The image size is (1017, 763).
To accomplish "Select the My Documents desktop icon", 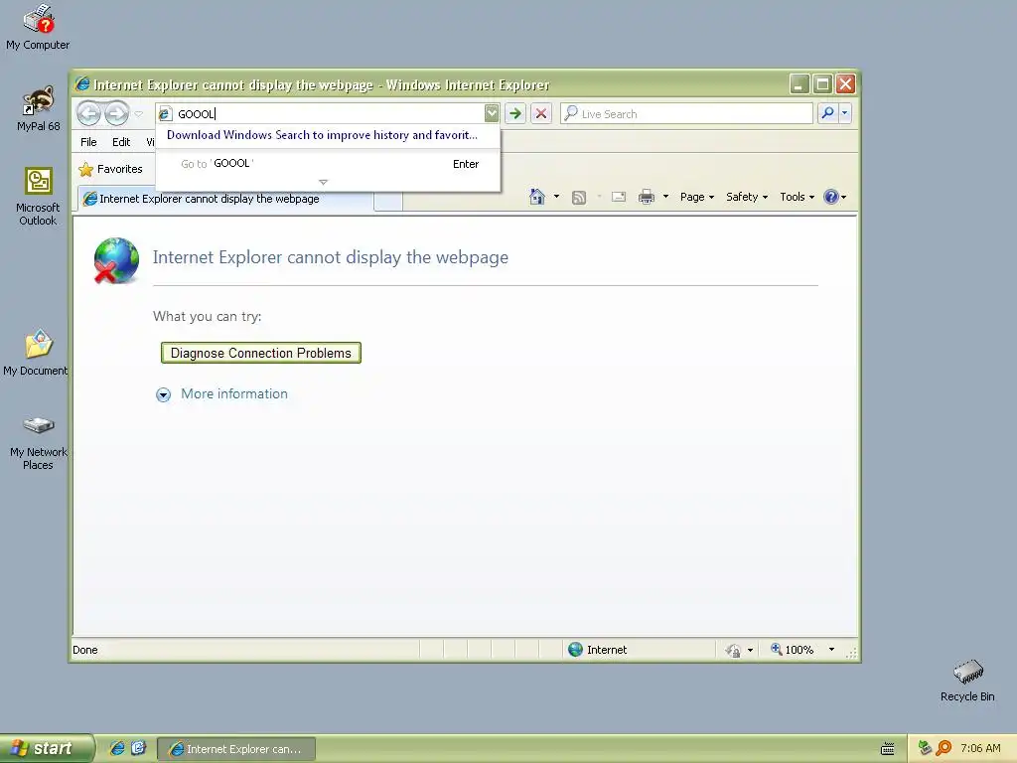I will (36, 353).
